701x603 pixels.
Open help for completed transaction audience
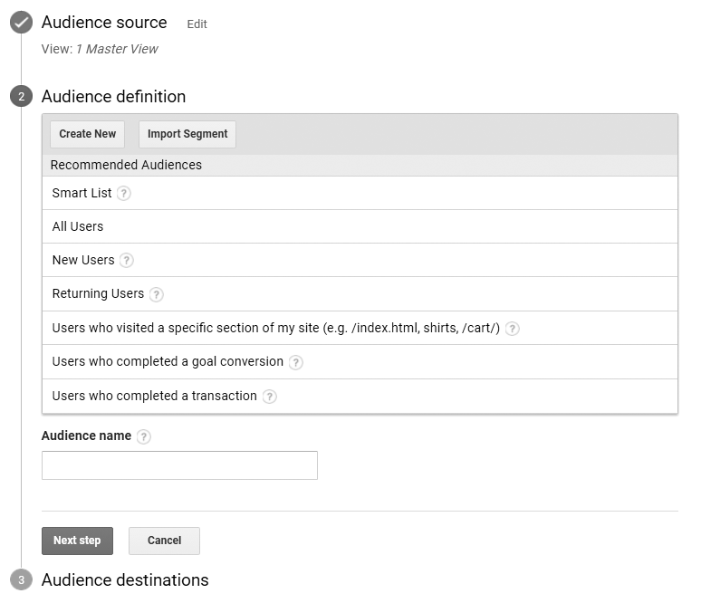(x=269, y=397)
